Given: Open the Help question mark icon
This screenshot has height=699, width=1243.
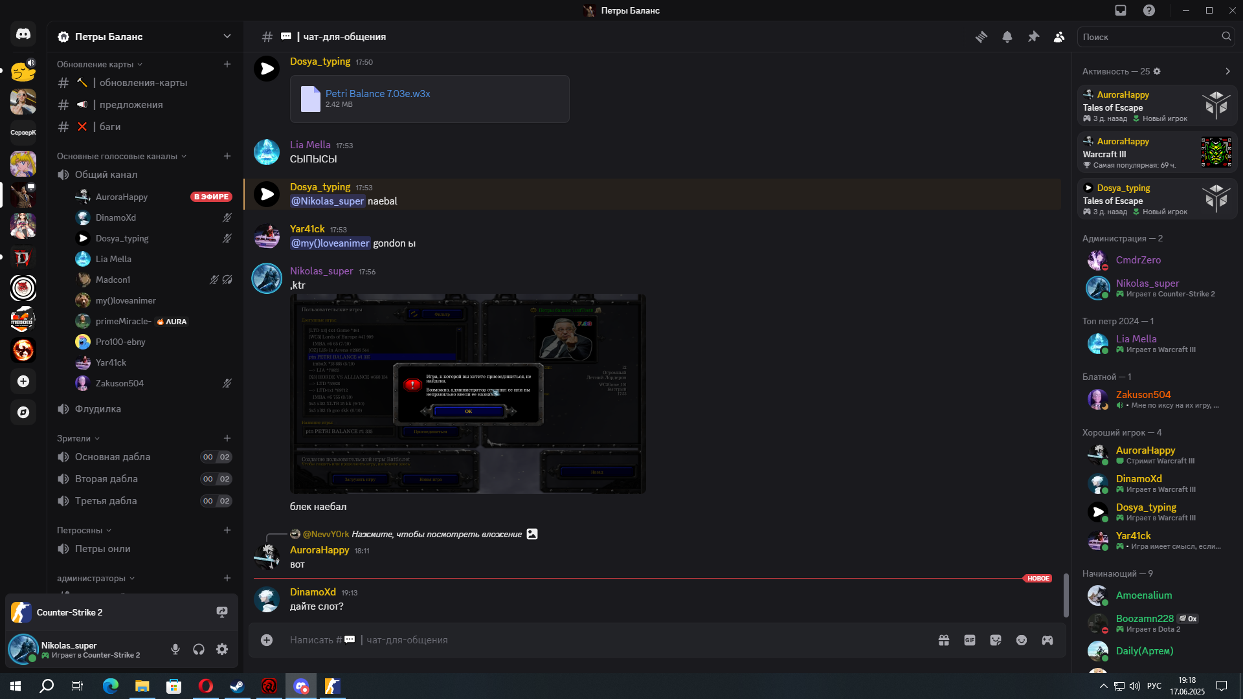Looking at the screenshot, I should pyautogui.click(x=1149, y=10).
